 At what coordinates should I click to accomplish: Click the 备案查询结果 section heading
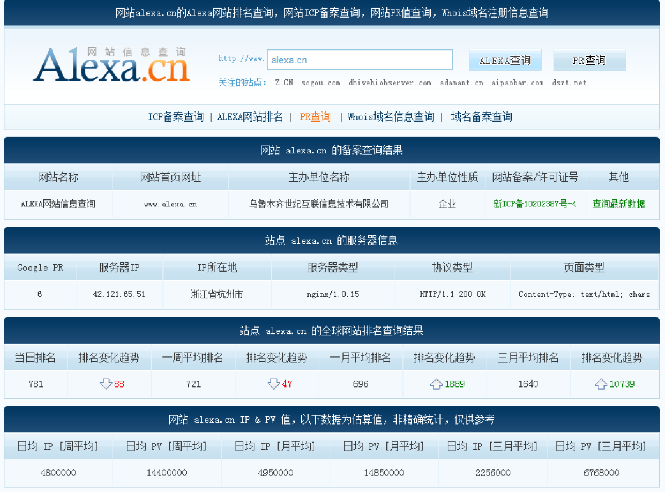pyautogui.click(x=331, y=150)
